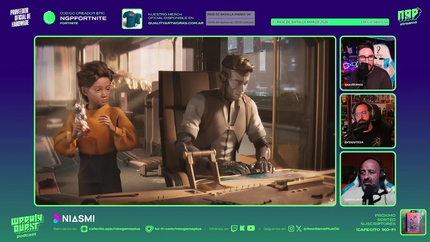430x242 pixels.
Task: Click the 'Bancanos en' label
Action: [x=65, y=229]
